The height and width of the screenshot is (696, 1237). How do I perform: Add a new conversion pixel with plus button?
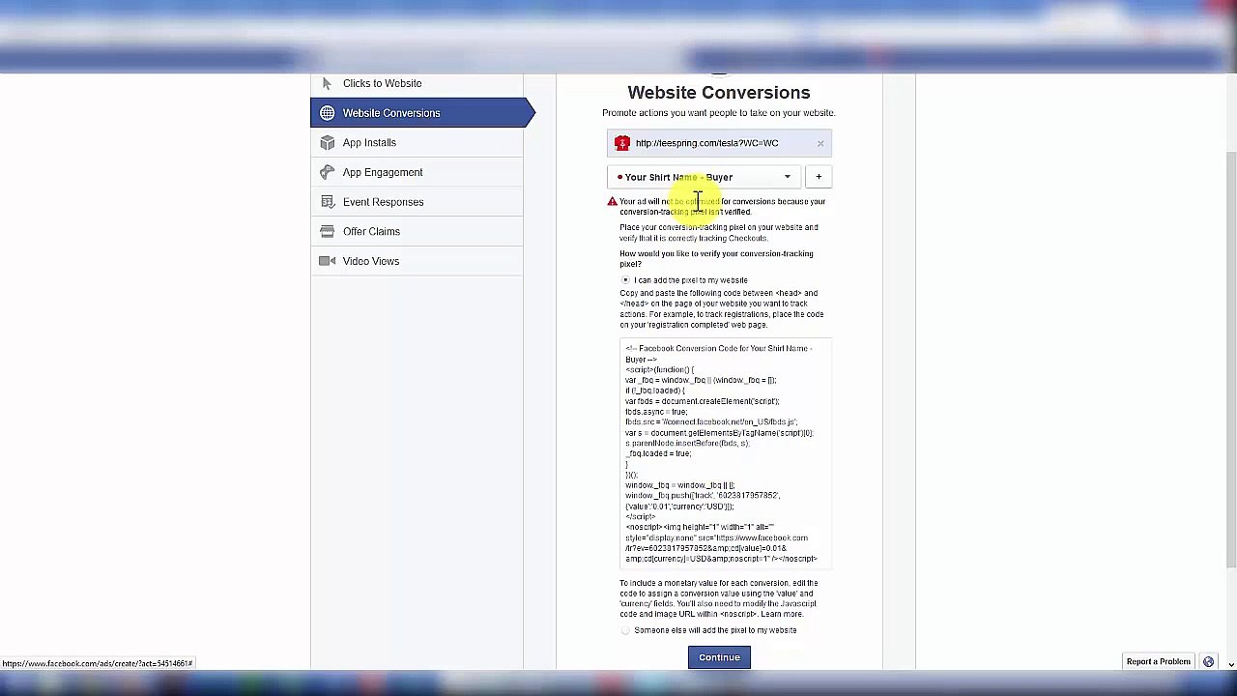pos(819,177)
